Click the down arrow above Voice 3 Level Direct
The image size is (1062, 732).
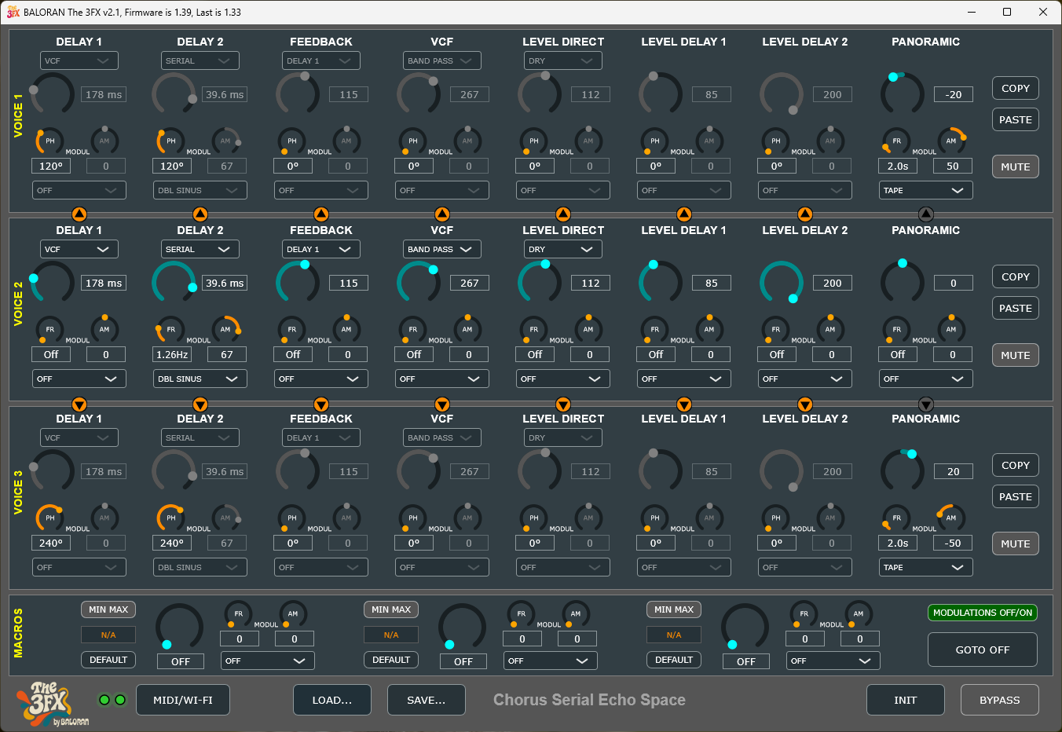point(562,404)
